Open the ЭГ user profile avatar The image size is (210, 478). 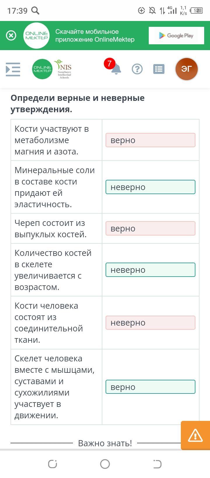pos(187,69)
